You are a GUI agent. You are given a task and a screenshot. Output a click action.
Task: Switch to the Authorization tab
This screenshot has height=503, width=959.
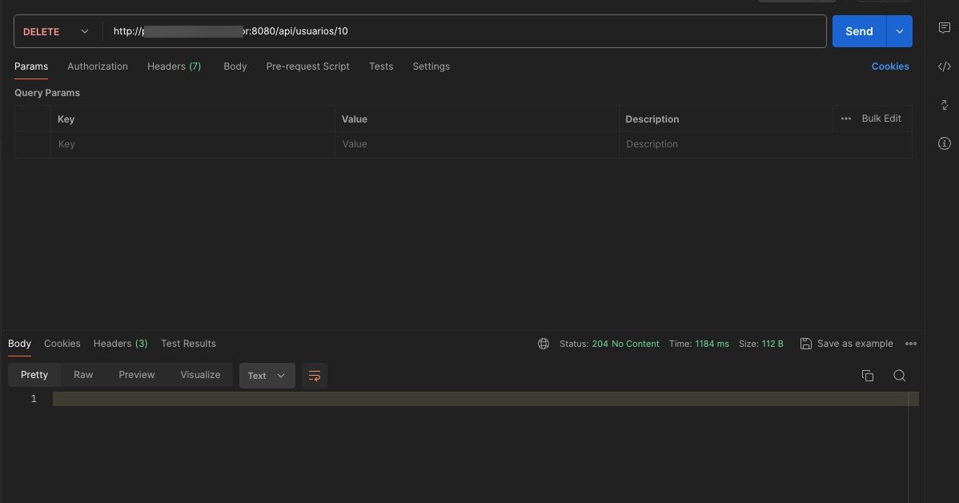tap(98, 66)
